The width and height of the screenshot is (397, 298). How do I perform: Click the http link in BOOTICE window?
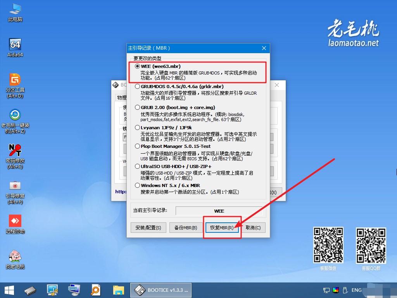pyautogui.click(x=121, y=192)
